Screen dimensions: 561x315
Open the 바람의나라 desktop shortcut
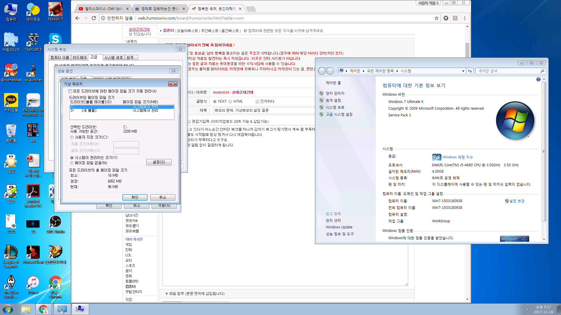click(x=11, y=42)
